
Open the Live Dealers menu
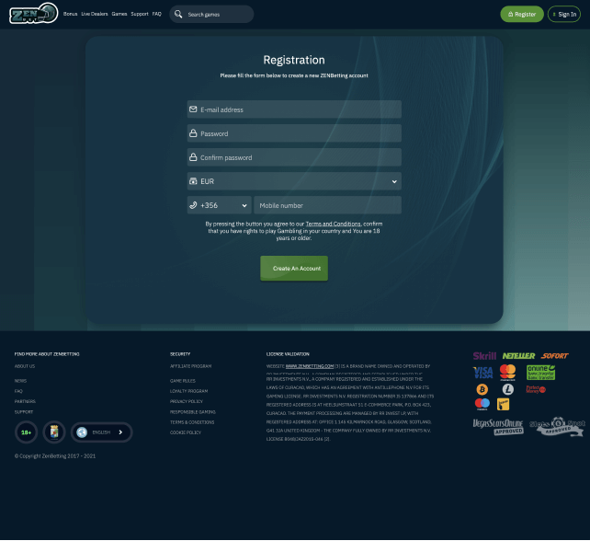tap(95, 14)
